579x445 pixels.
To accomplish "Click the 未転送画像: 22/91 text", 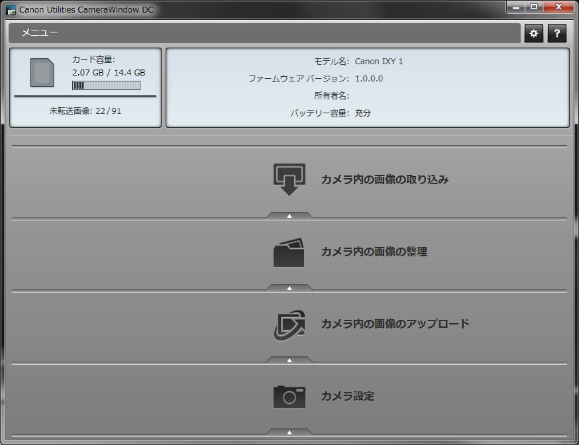I will [x=85, y=111].
